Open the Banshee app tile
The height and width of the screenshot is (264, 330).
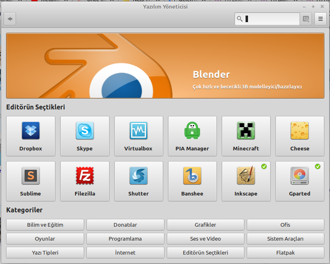pos(192,181)
